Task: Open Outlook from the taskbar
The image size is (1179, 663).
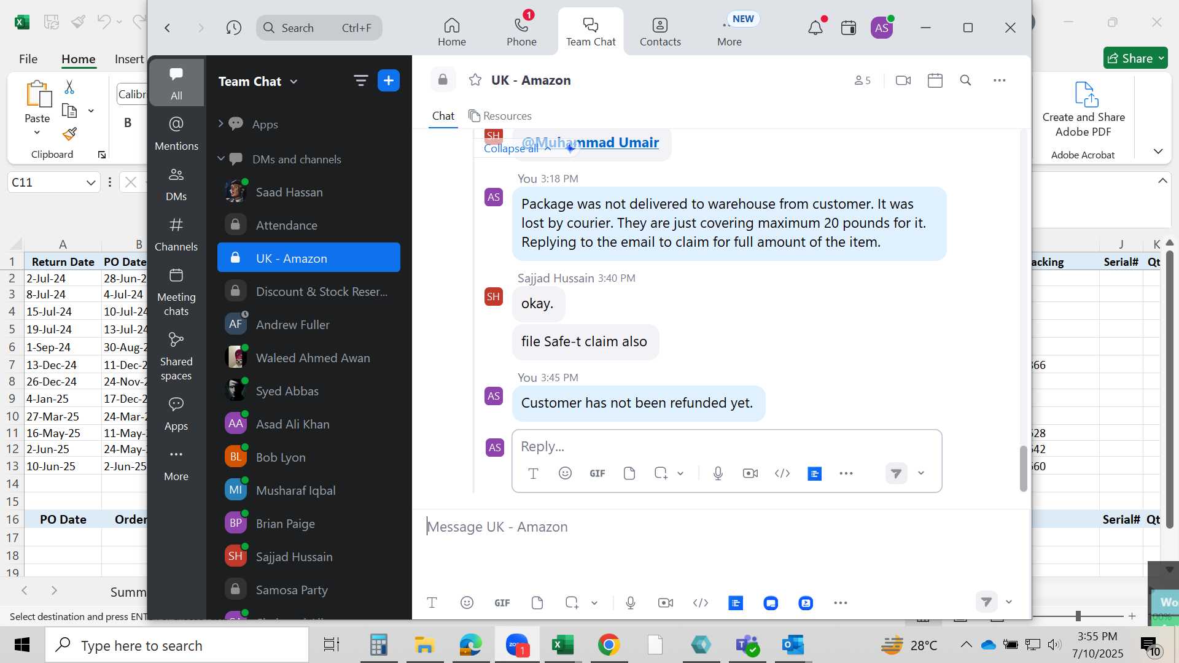Action: pos(793,645)
